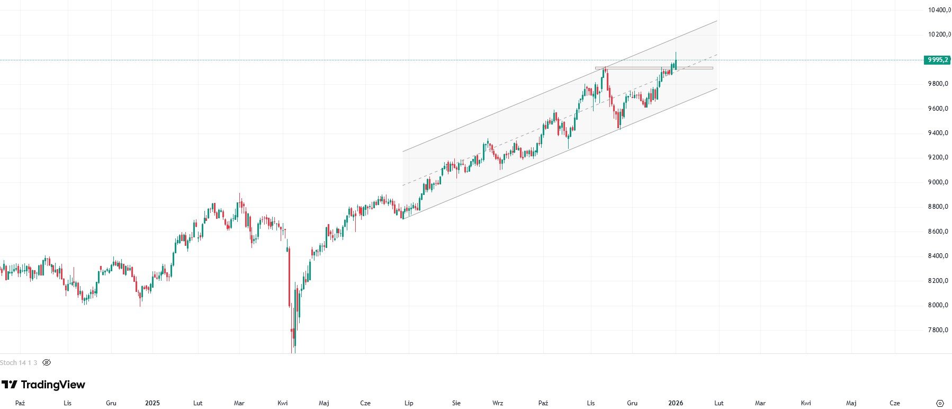Open chart settings gear in the bottom-right corner
This screenshot has height=409, width=952.
940,403
